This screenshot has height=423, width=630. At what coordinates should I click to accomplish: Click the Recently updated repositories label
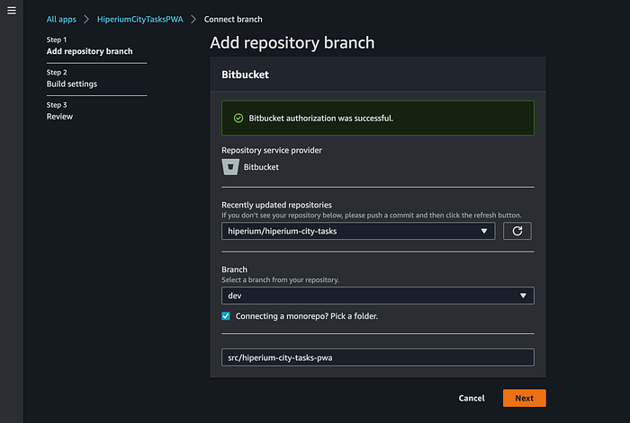click(x=276, y=205)
